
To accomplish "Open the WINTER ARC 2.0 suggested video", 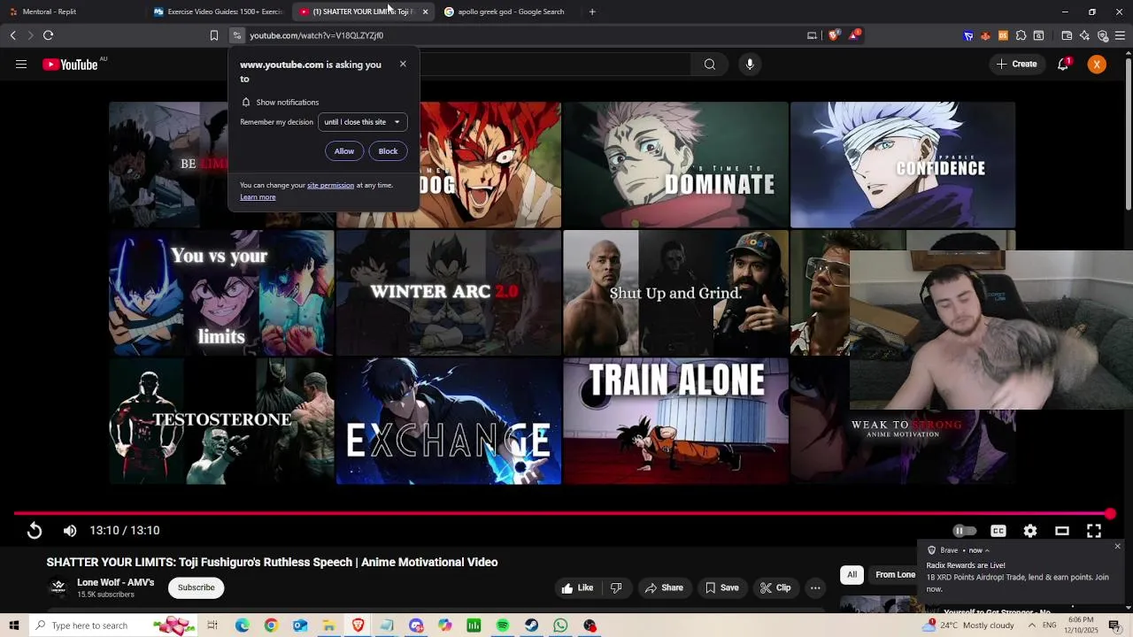I will click(448, 293).
